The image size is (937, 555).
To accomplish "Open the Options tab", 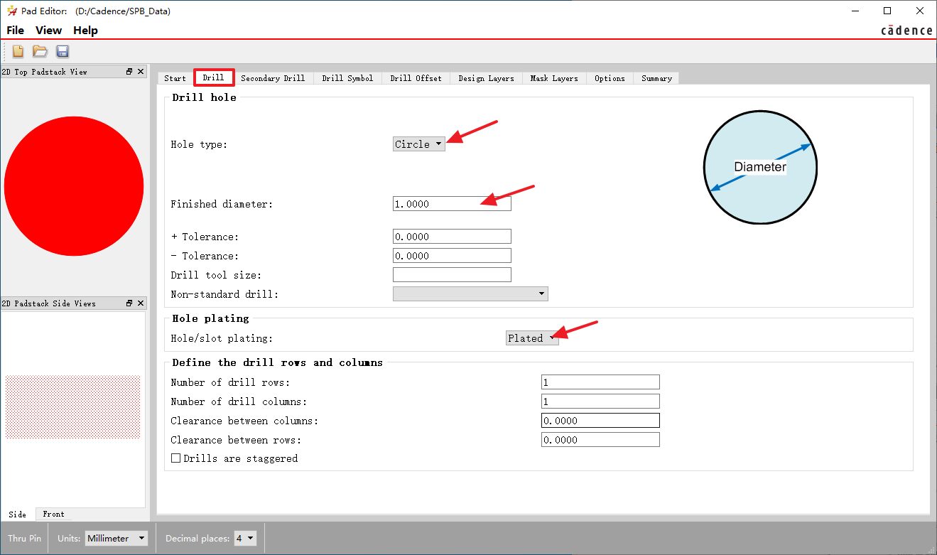I will coord(610,78).
